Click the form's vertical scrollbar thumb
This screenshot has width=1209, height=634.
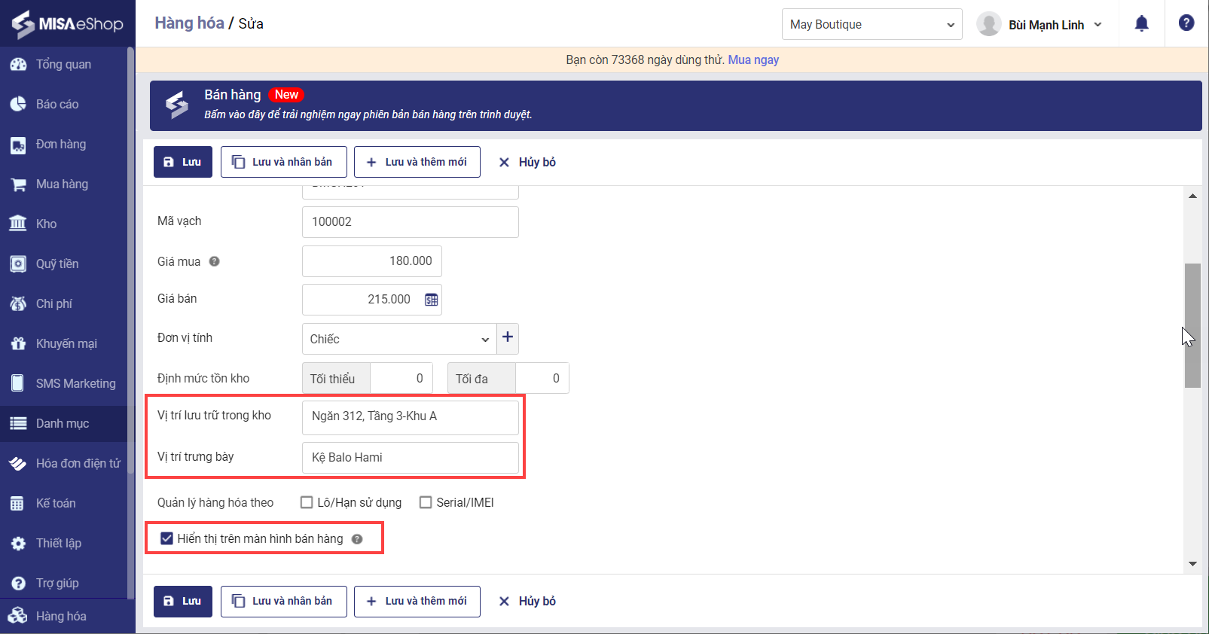(1192, 325)
